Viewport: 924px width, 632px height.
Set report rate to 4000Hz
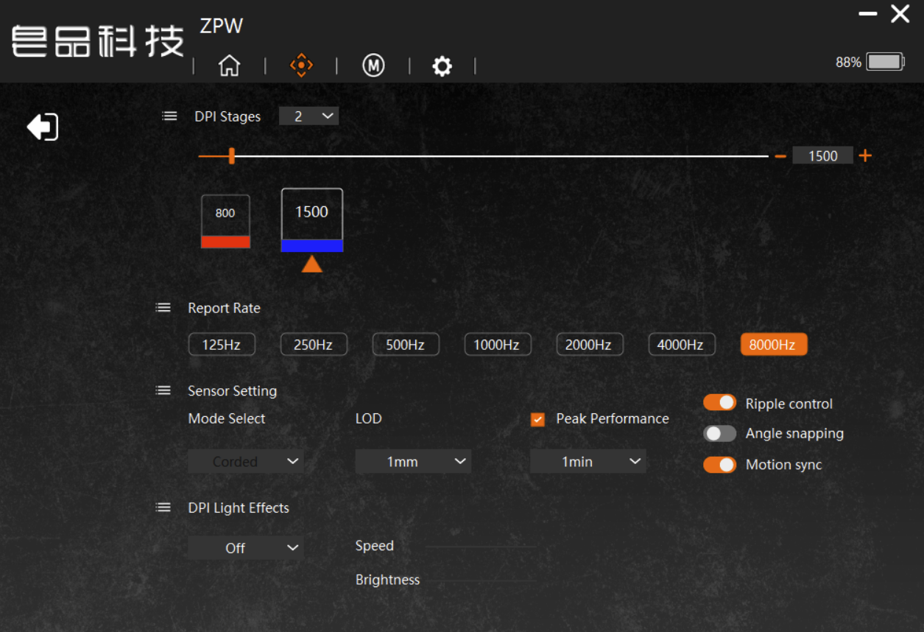coord(681,345)
